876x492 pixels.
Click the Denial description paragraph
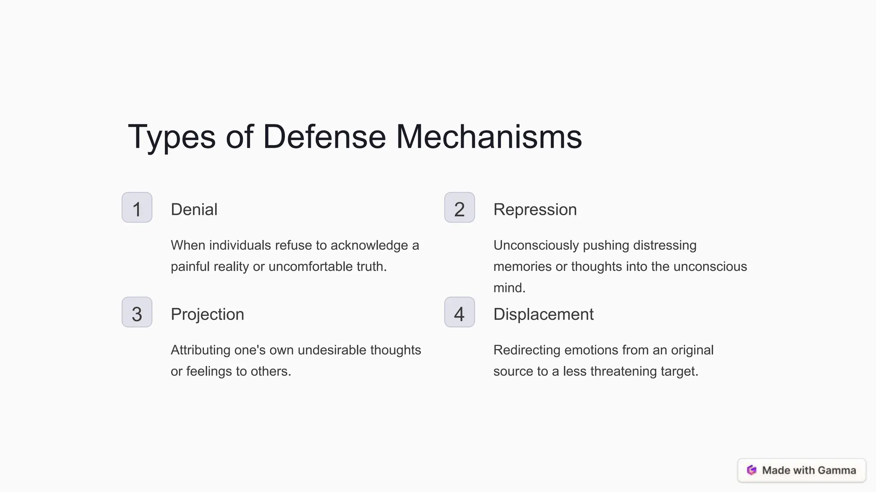[295, 256]
